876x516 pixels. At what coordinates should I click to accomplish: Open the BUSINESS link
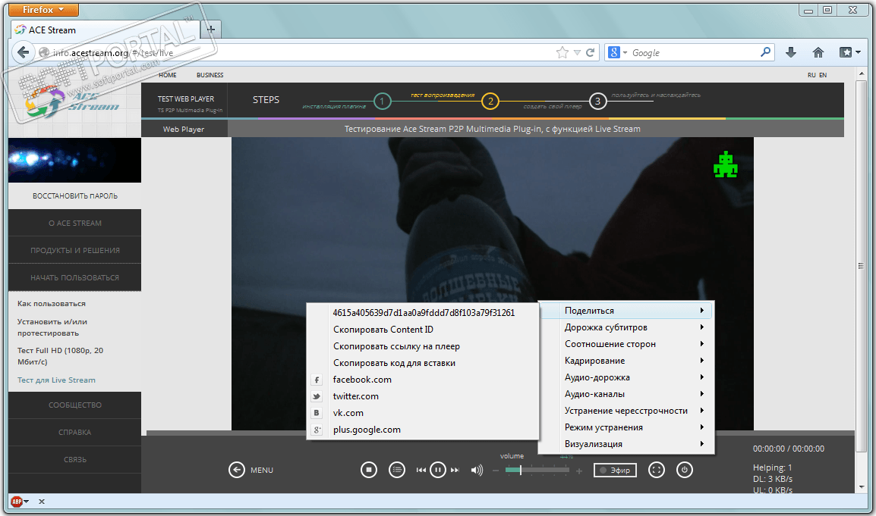click(x=210, y=75)
